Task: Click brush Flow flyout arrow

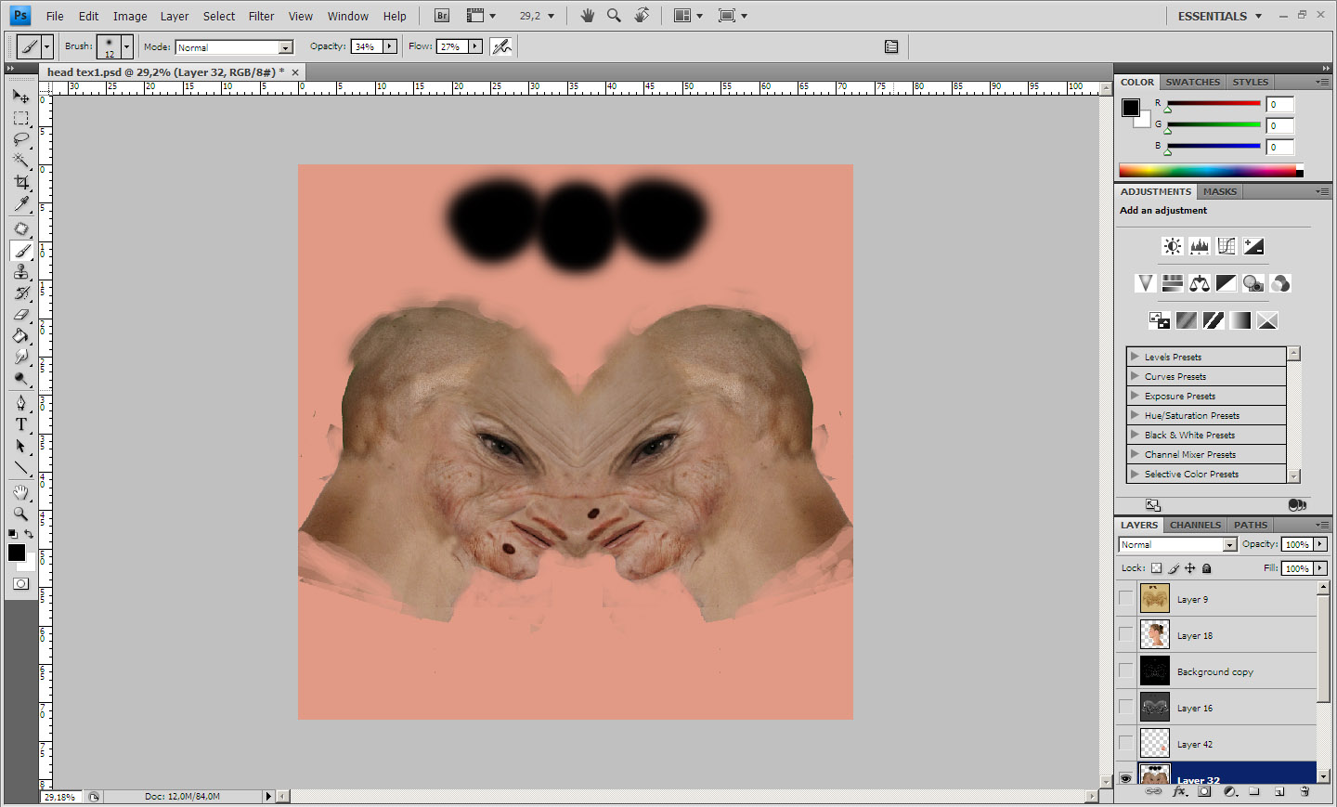Action: [475, 46]
